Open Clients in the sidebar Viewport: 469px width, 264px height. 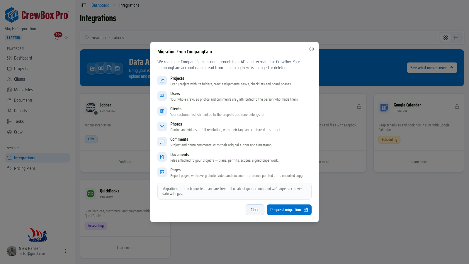pyautogui.click(x=37, y=79)
